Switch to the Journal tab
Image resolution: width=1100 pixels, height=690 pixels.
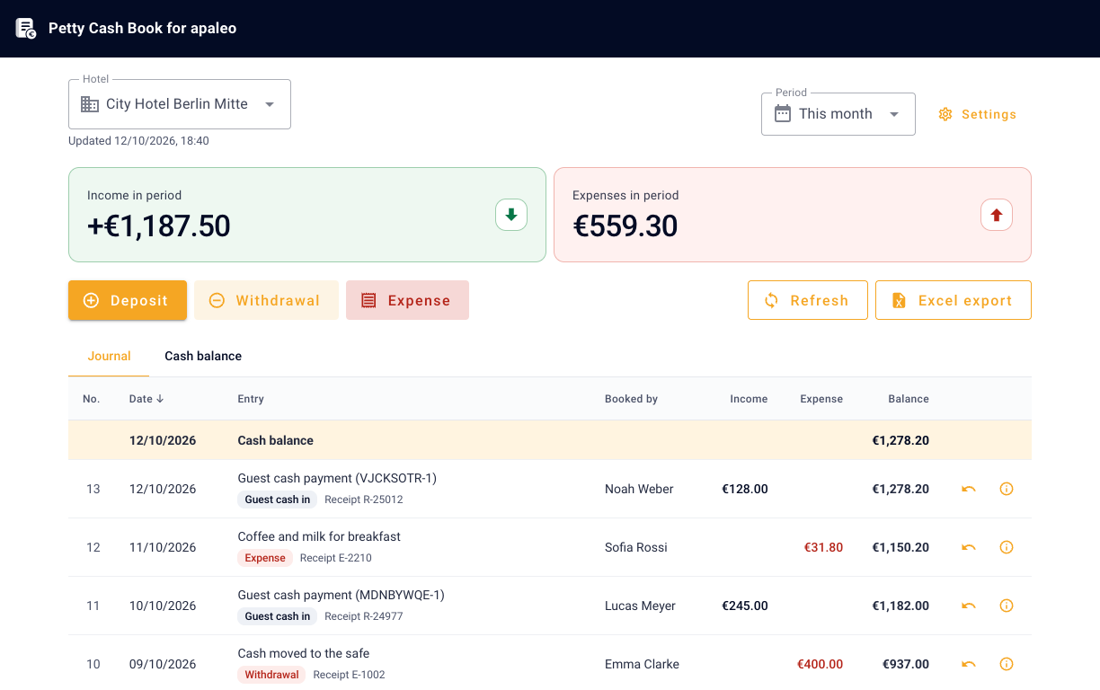pos(109,356)
